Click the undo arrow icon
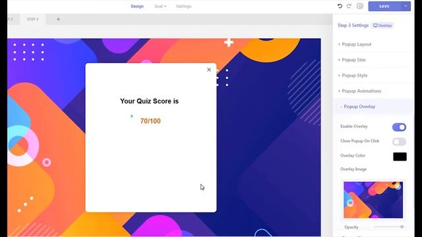Screen dimensions: 422x237 click(x=340, y=6)
